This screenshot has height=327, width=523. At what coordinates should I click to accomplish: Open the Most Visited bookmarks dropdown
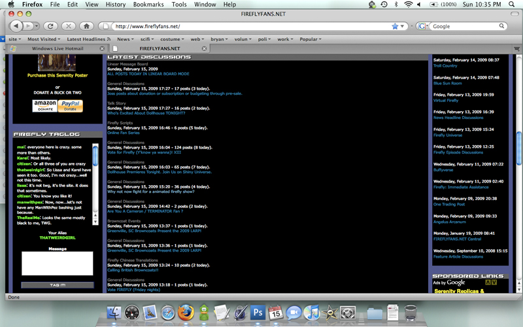[x=44, y=39]
